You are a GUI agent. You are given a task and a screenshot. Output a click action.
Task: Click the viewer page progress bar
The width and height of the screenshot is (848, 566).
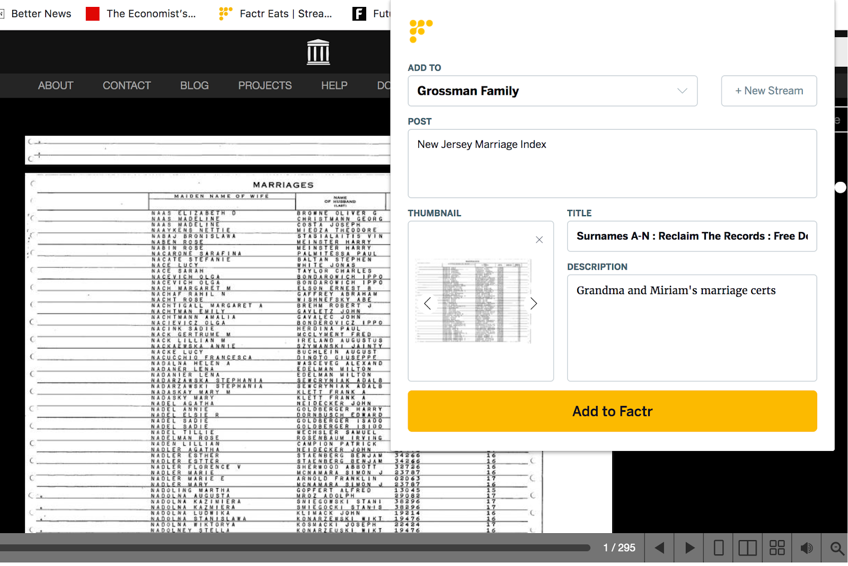tap(295, 548)
